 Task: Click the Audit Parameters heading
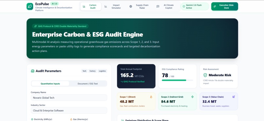(48, 71)
